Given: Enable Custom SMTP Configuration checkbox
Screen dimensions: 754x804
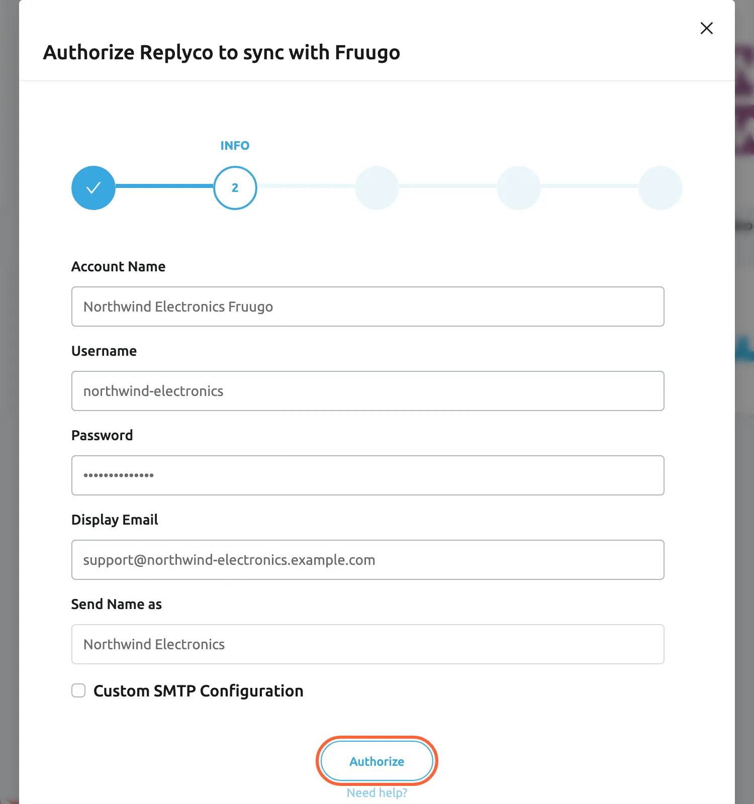Looking at the screenshot, I should [78, 690].
